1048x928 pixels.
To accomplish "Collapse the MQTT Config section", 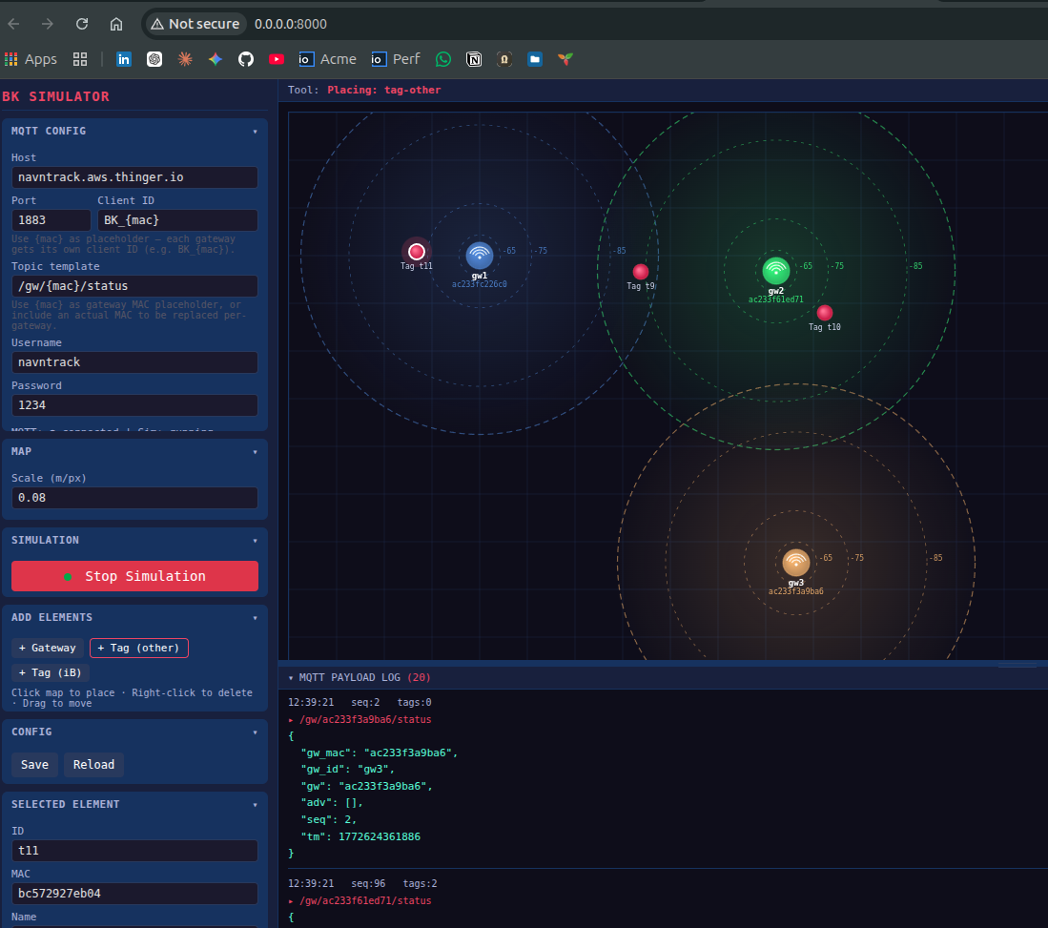I will (x=256, y=132).
